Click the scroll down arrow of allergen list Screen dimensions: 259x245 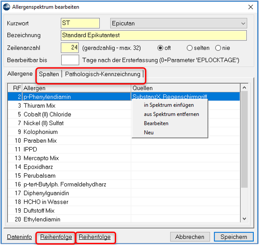[244, 219]
